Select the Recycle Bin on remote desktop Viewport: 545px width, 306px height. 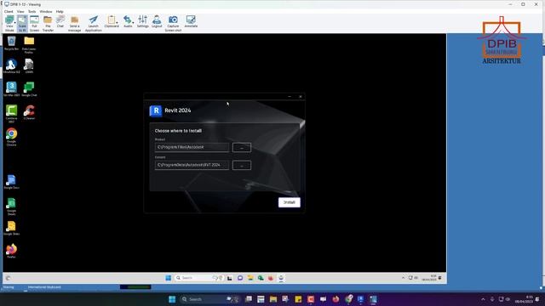tap(11, 43)
